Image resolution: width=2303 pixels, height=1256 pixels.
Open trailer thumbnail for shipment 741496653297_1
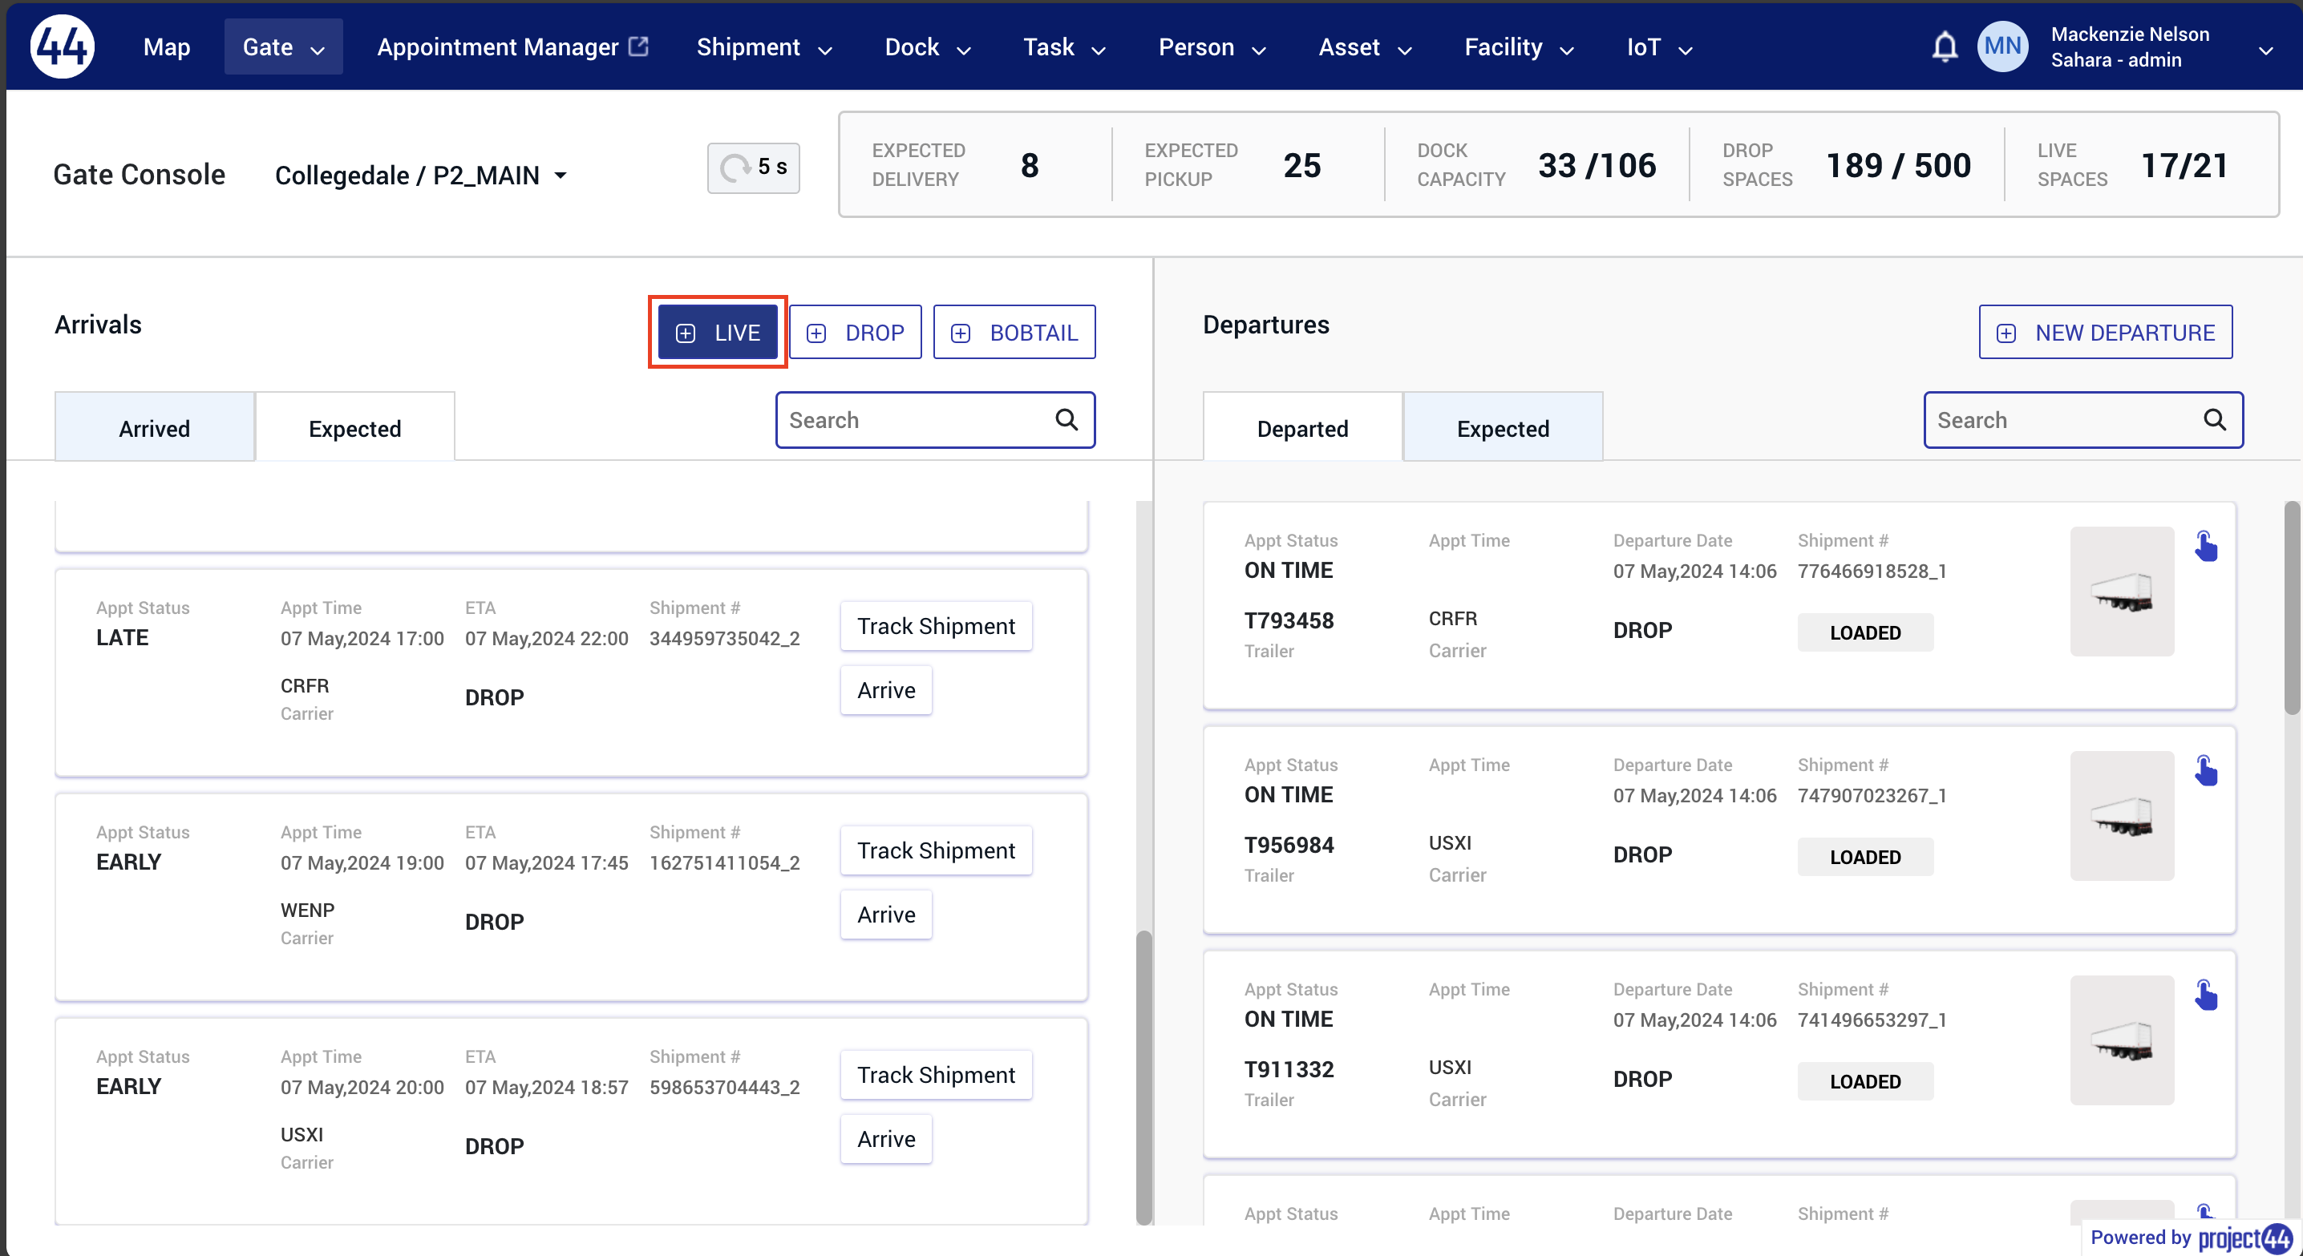tap(2122, 1040)
